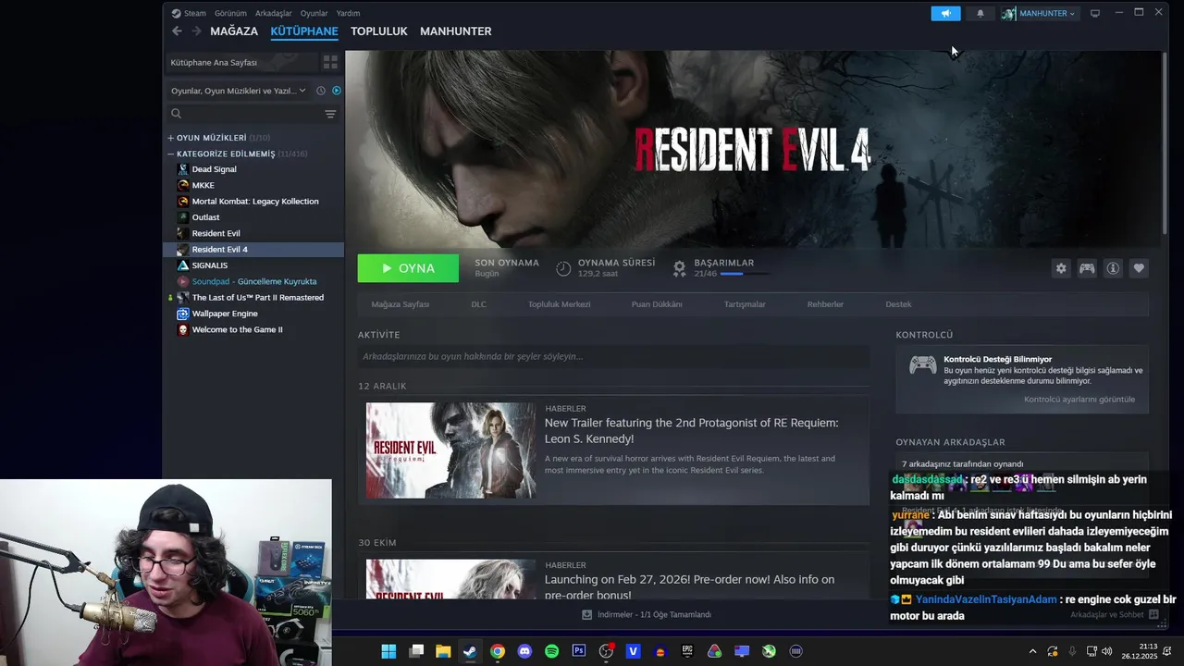
Task: Collapse the Kategorize Edilmemiş category
Action: coord(170,154)
